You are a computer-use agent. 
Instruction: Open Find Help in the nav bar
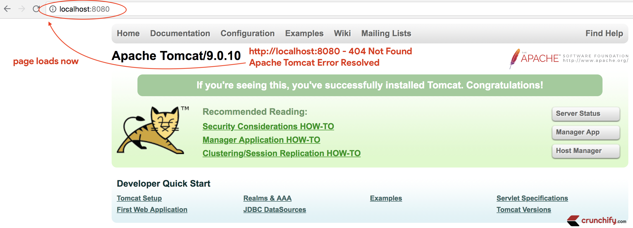[x=604, y=33]
